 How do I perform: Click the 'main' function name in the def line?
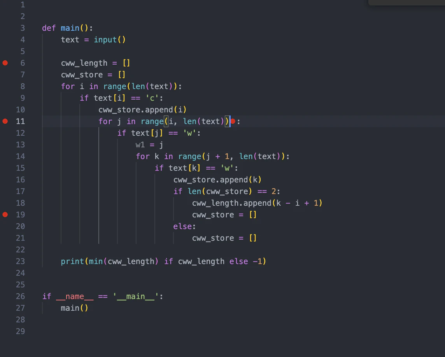[x=70, y=28]
